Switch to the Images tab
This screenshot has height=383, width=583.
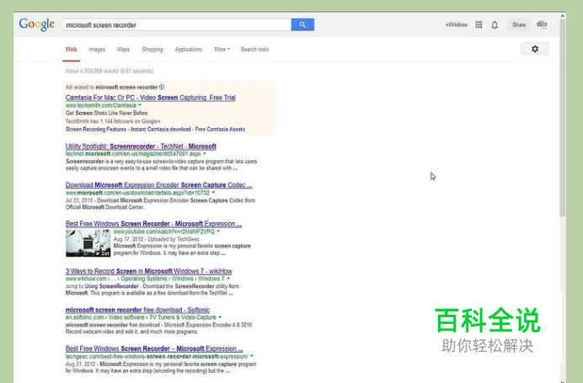click(x=97, y=50)
